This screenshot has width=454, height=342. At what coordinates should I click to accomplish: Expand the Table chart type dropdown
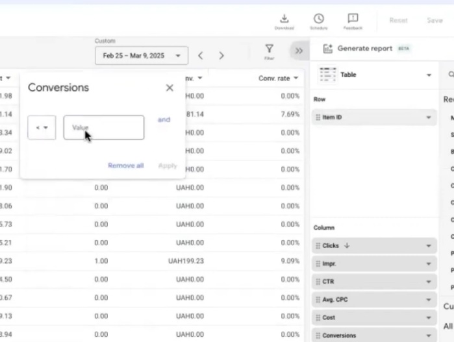click(x=428, y=75)
